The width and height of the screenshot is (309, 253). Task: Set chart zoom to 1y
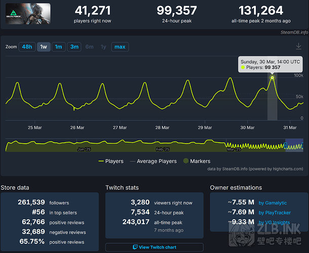click(103, 47)
